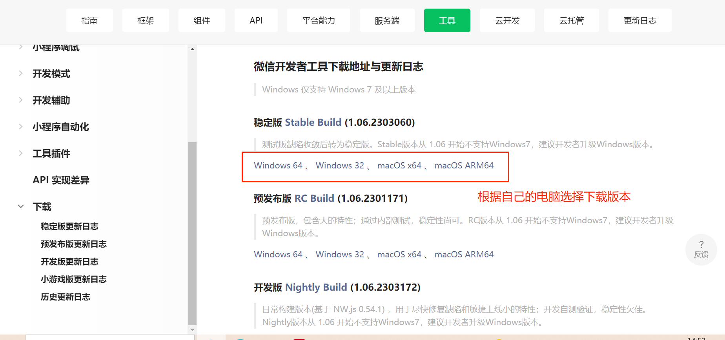Open the 更新日志 tab
The width and height of the screenshot is (725, 340).
coord(640,20)
